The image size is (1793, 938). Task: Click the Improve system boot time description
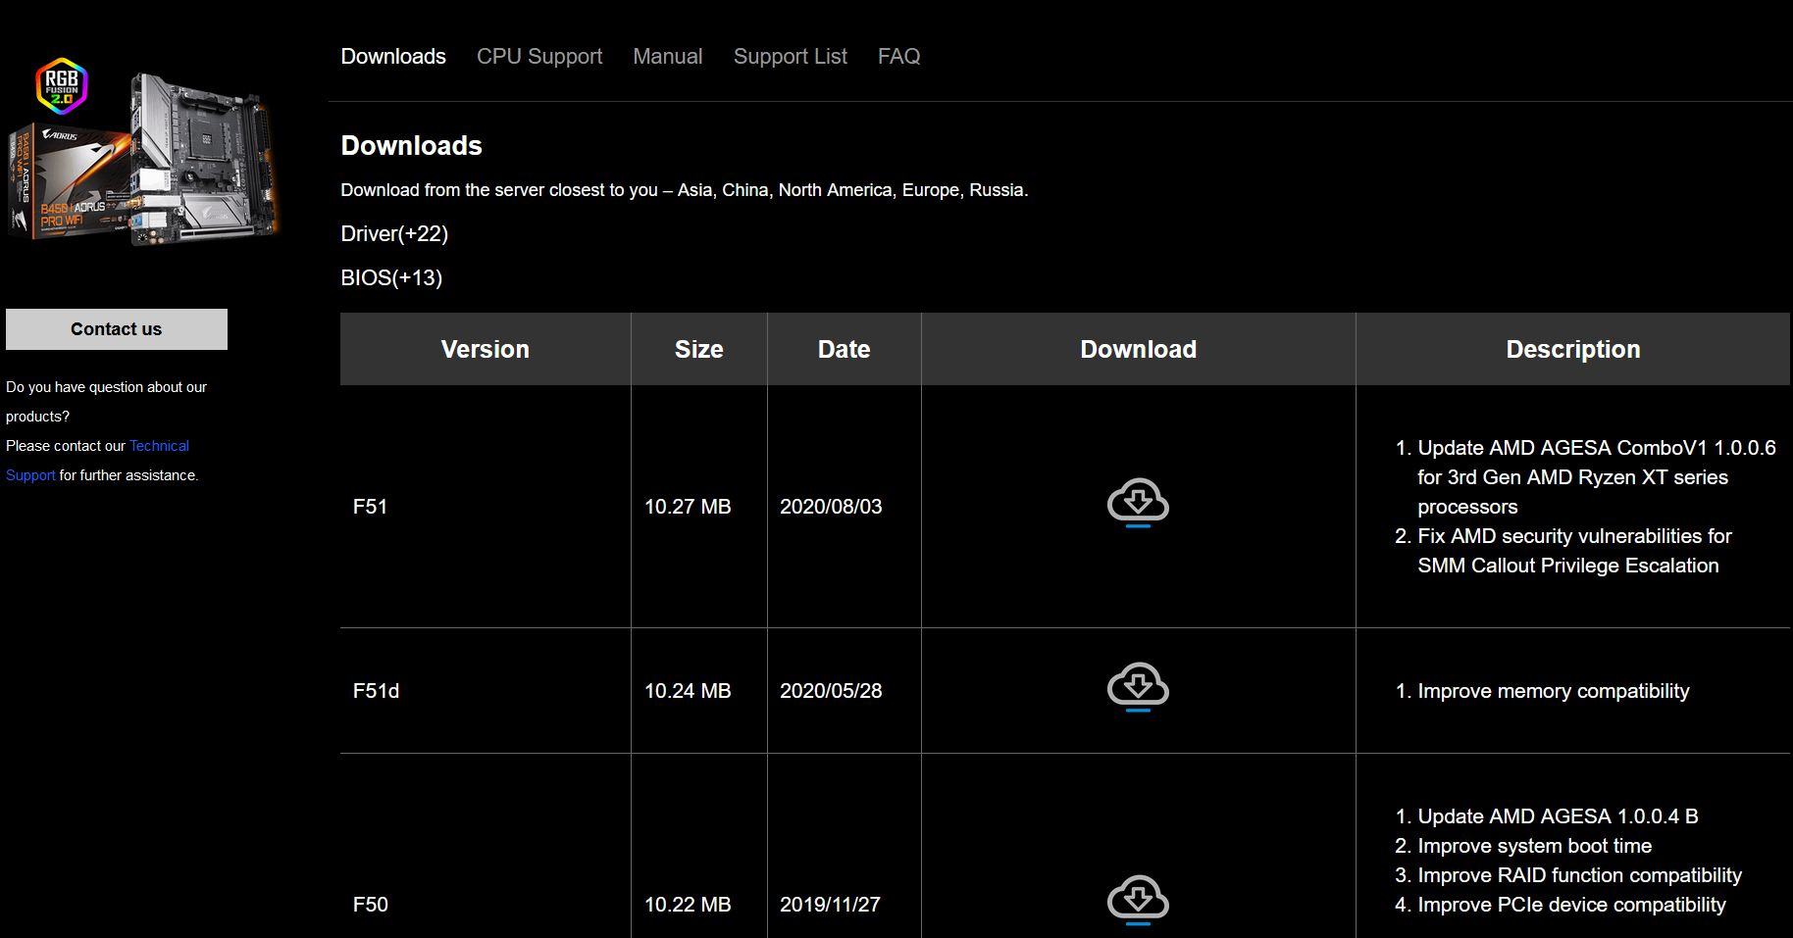tap(1535, 846)
